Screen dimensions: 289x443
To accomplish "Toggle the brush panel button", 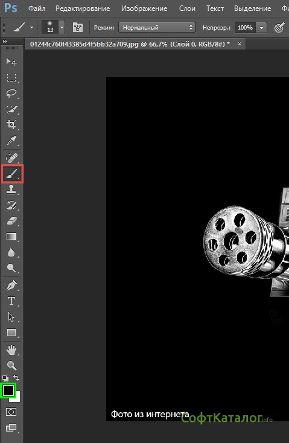I will pos(78,27).
